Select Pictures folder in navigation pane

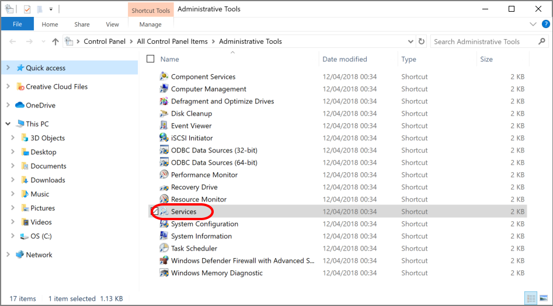(x=43, y=208)
